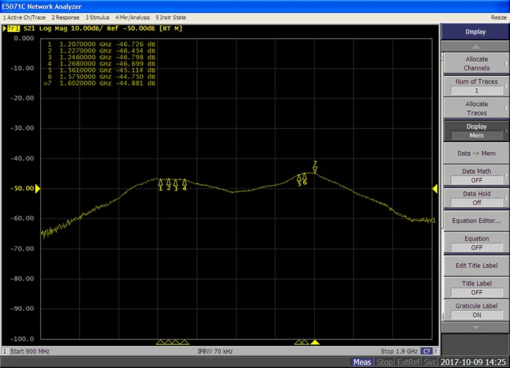Click the channel 1 number in status bar
This screenshot has height=368, width=510.
click(x=5, y=352)
